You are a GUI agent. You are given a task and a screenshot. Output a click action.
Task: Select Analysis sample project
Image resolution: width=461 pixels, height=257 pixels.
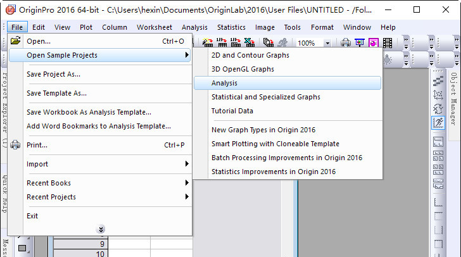click(287, 83)
